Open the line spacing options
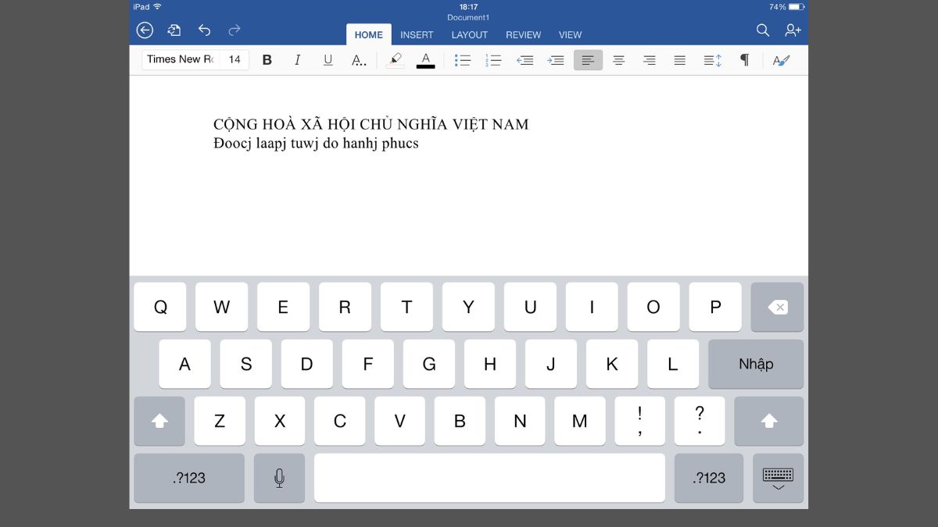The width and height of the screenshot is (938, 527). point(711,59)
